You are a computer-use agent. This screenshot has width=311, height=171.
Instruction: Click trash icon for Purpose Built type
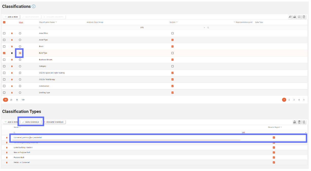pyautogui.click(x=7, y=158)
